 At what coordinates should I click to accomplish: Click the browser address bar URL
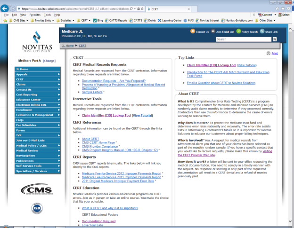point(75,9)
